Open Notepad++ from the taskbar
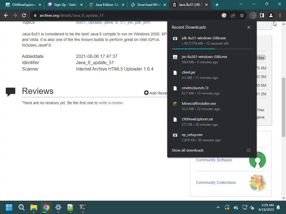This screenshot has width=286, height=214. click(x=70, y=207)
